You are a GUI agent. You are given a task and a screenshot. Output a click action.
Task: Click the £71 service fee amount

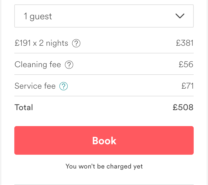pyautogui.click(x=187, y=86)
